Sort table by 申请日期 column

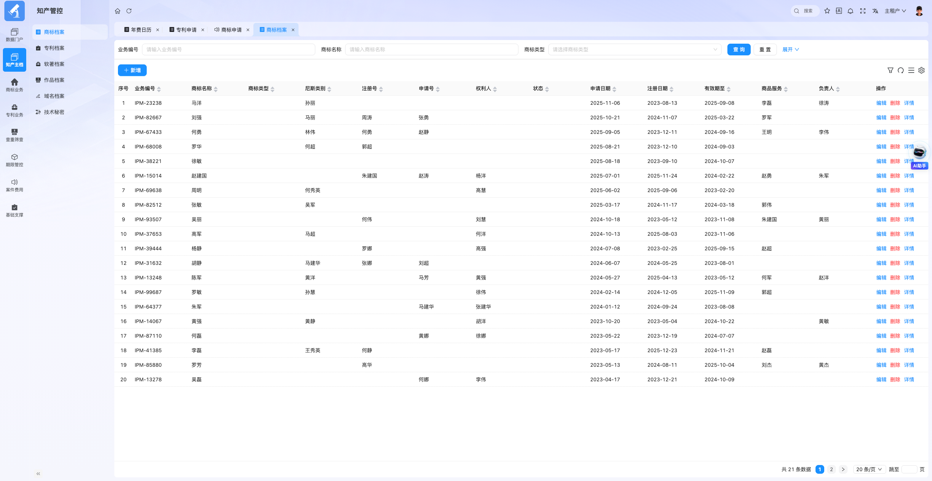(614, 89)
